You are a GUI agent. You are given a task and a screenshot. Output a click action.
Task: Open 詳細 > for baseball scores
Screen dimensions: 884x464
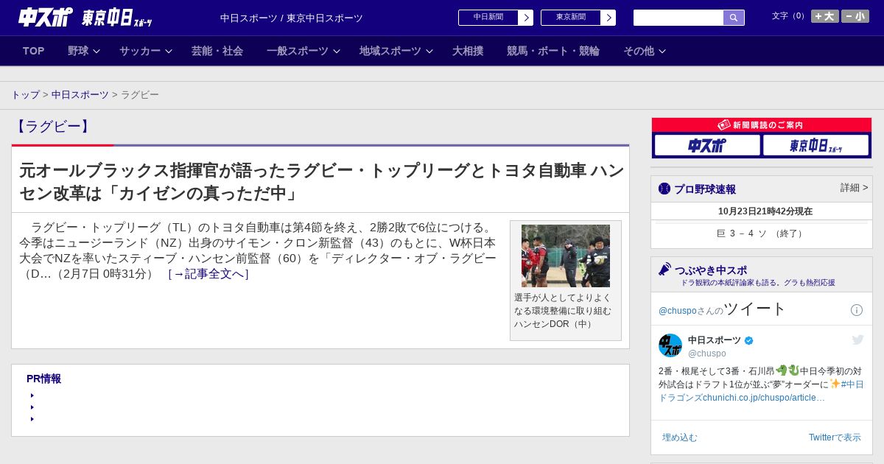855,188
